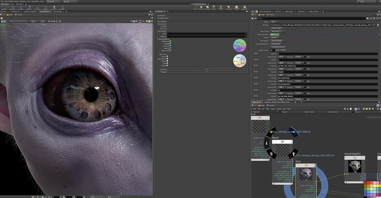Click the channelsplit1 node thumbnail
381x198 pixels.
point(355,166)
